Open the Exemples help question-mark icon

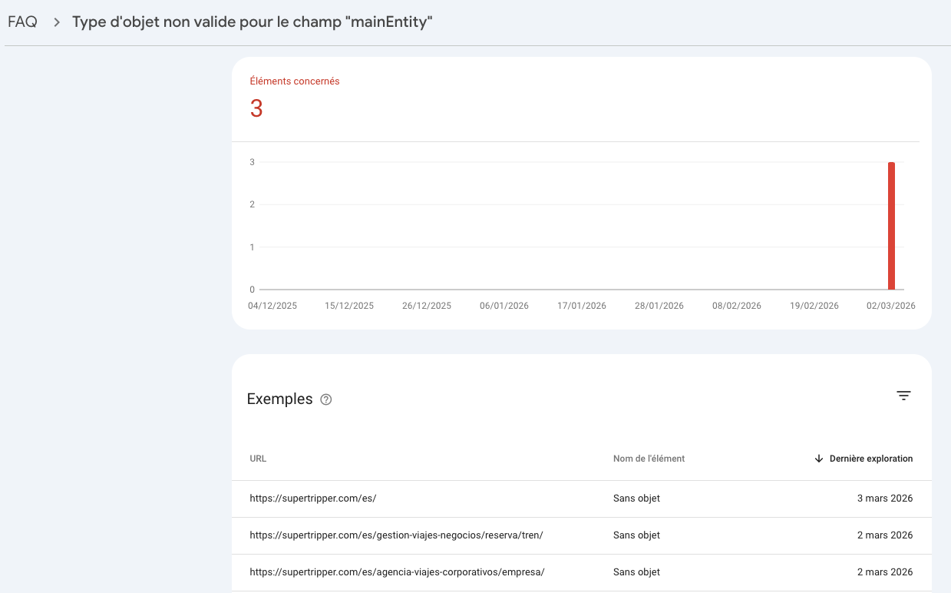(325, 399)
